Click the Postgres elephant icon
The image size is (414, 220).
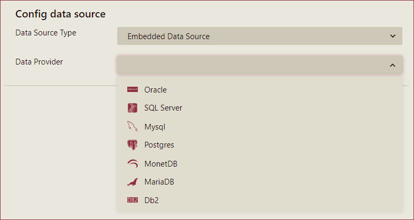tap(133, 145)
